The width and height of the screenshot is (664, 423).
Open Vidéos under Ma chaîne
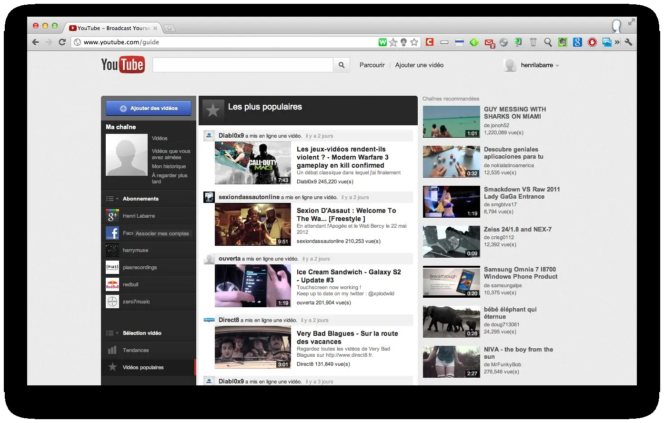[x=160, y=138]
